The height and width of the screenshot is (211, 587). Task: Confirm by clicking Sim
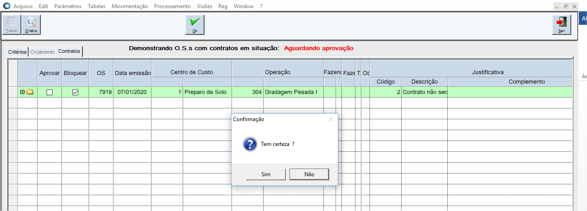coord(265,174)
